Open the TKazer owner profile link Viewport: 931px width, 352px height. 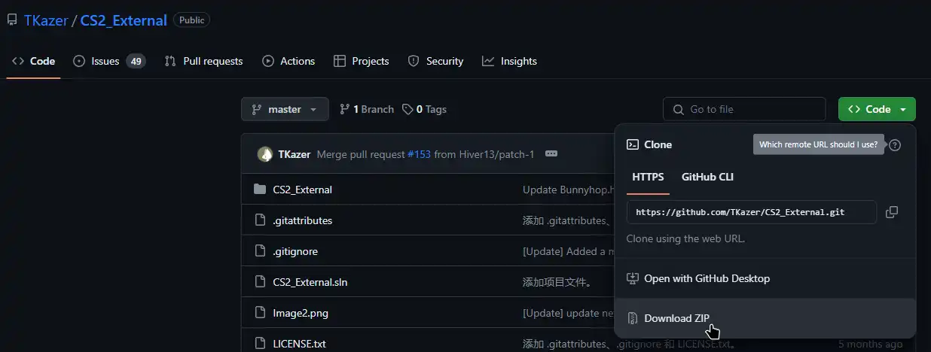[x=46, y=20]
